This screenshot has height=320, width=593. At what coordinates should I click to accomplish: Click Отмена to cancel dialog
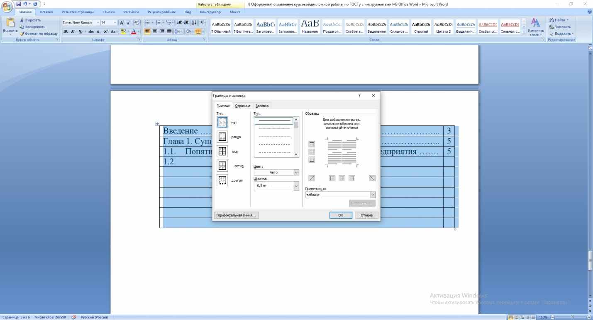coord(366,215)
